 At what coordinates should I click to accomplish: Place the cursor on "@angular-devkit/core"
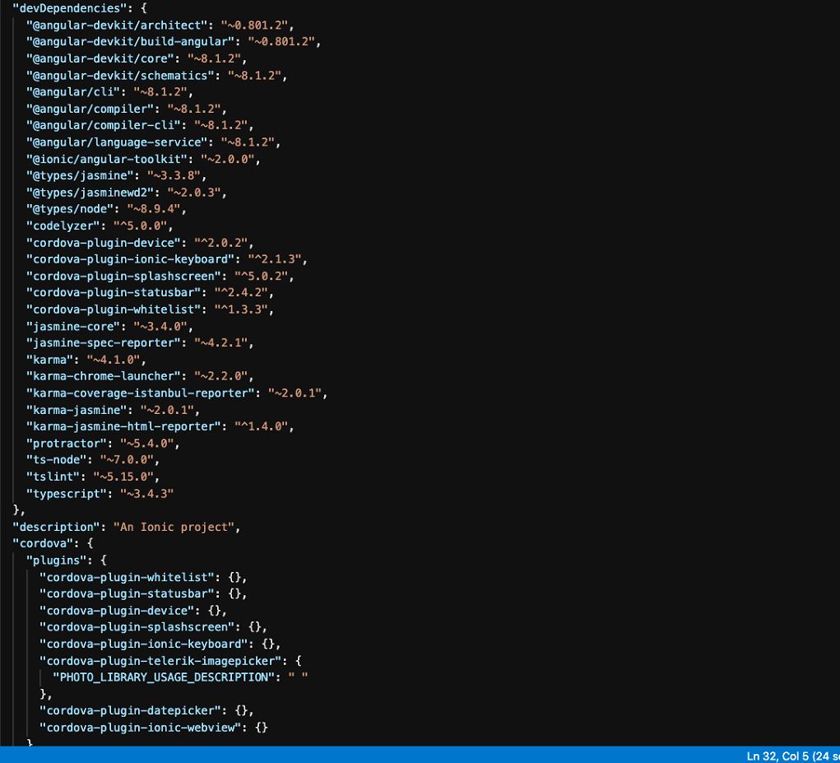point(100,58)
